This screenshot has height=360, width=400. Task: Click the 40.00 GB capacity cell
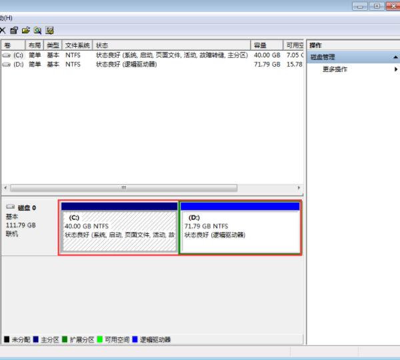(x=267, y=55)
